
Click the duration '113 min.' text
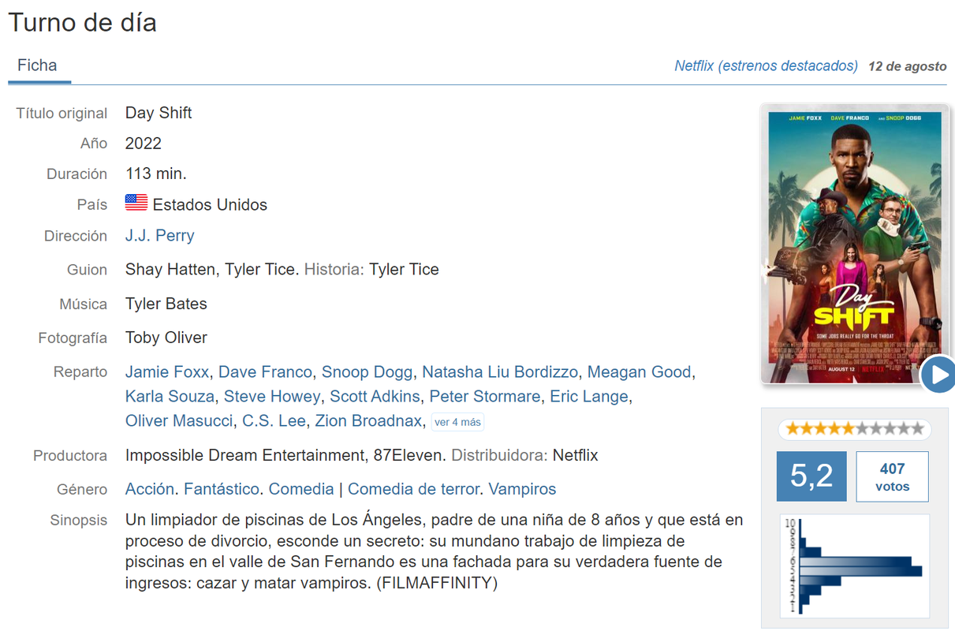tap(156, 174)
